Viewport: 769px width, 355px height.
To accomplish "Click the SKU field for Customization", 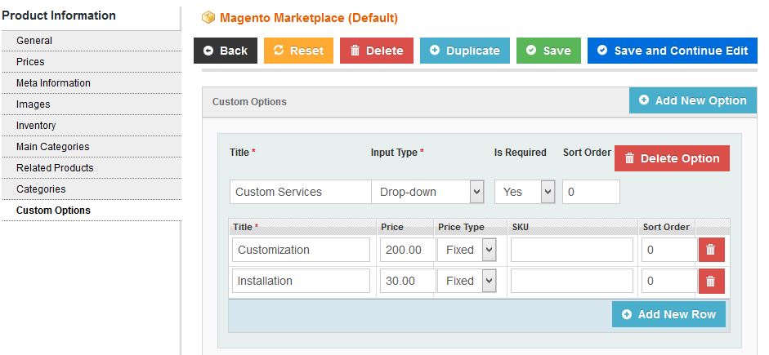I will tap(572, 250).
